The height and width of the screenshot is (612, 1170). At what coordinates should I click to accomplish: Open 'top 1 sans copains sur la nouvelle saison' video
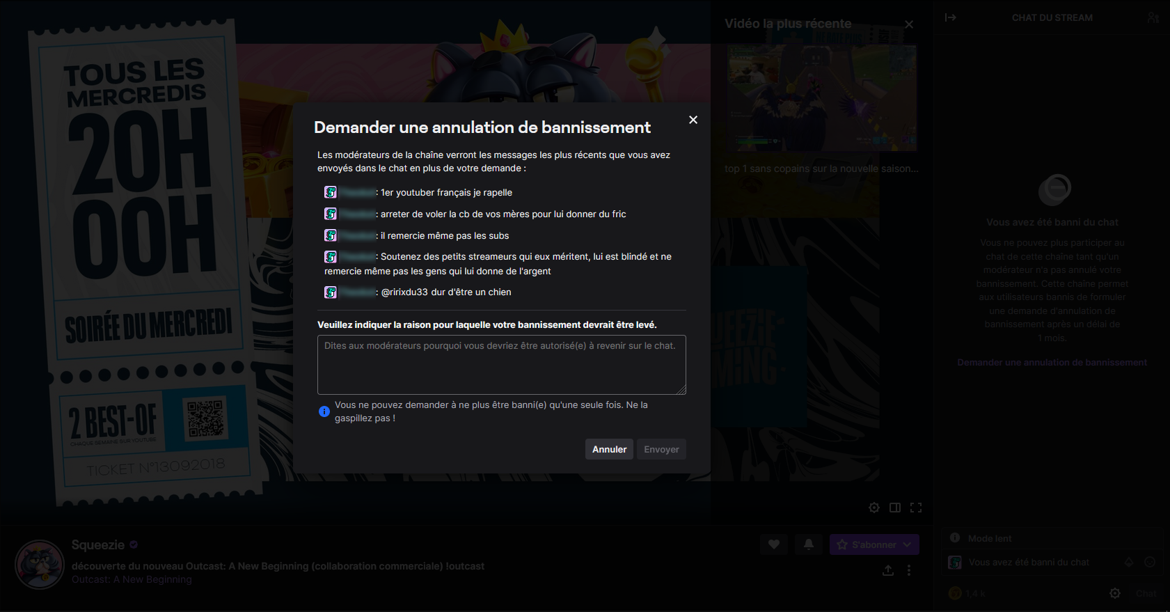point(821,168)
